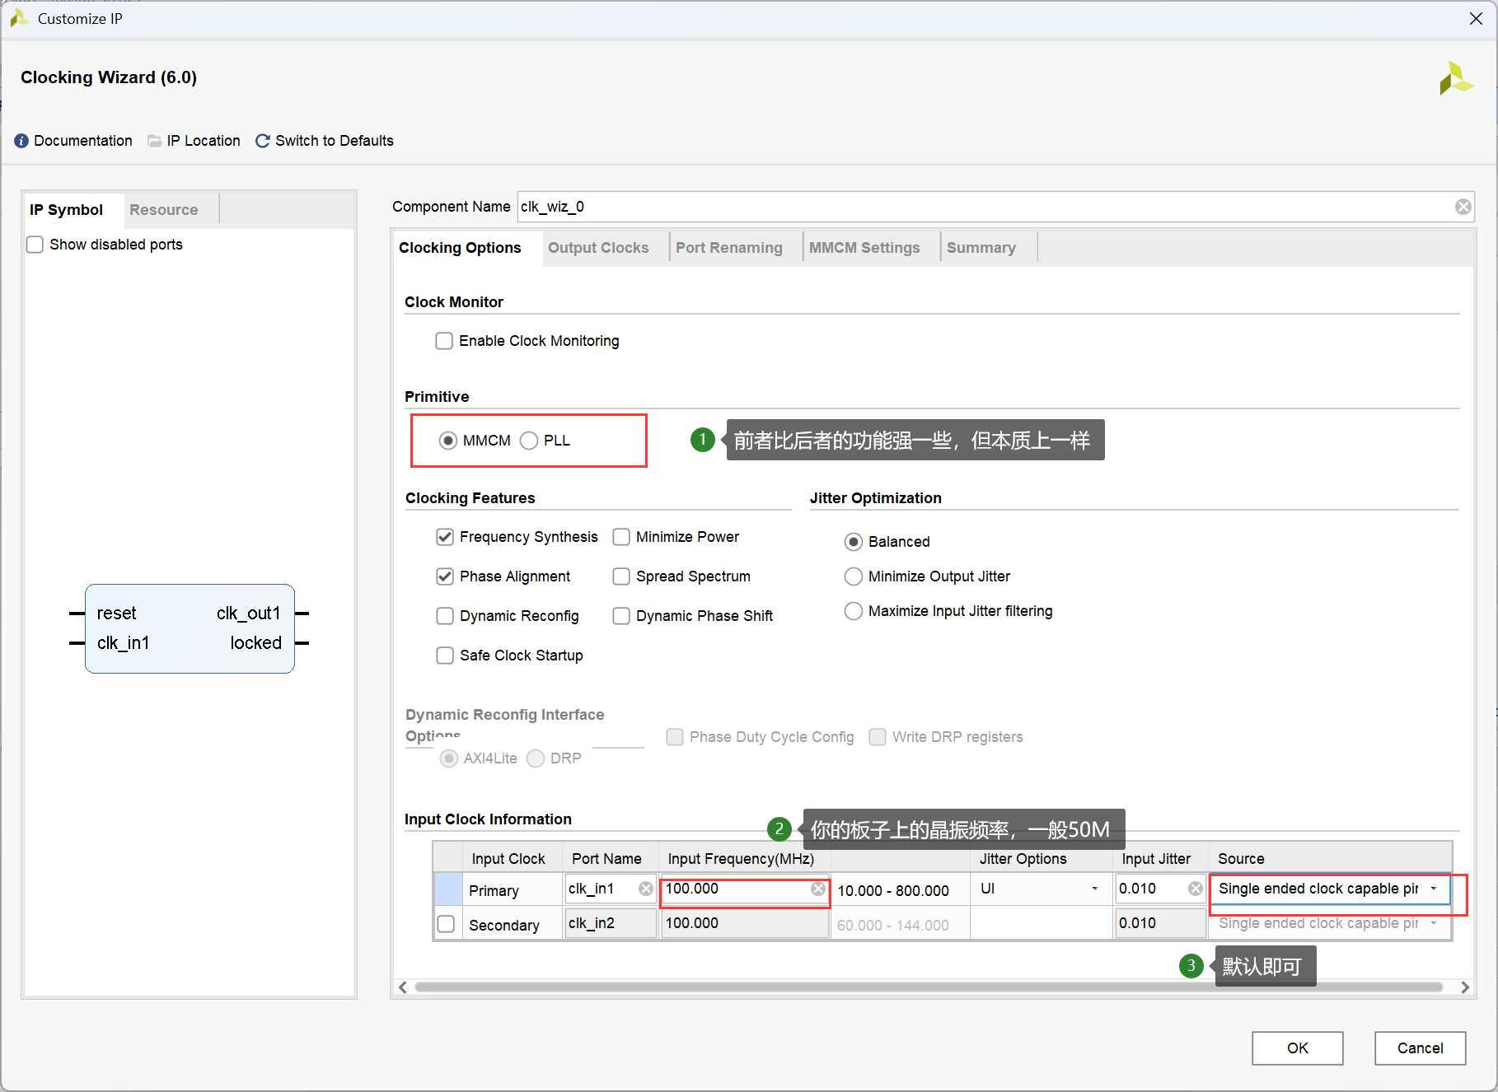Click the IP Location link
The height and width of the screenshot is (1092, 1498).
204,141
